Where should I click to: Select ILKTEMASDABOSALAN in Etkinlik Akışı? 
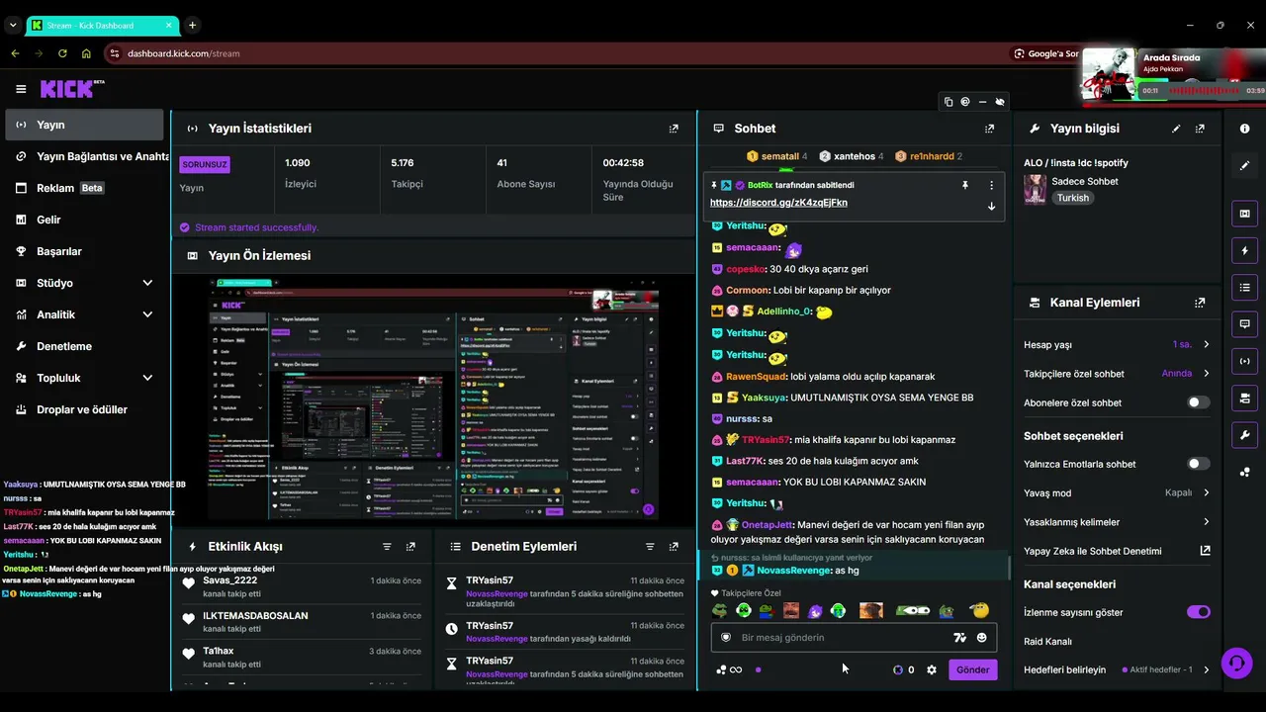tap(255, 616)
